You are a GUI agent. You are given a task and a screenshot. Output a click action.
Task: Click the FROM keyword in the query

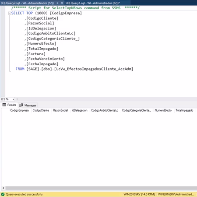coord(20,69)
